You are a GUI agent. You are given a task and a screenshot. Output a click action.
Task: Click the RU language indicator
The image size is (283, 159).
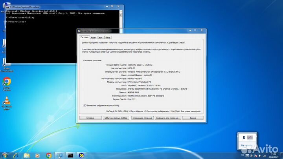[x=242, y=155]
